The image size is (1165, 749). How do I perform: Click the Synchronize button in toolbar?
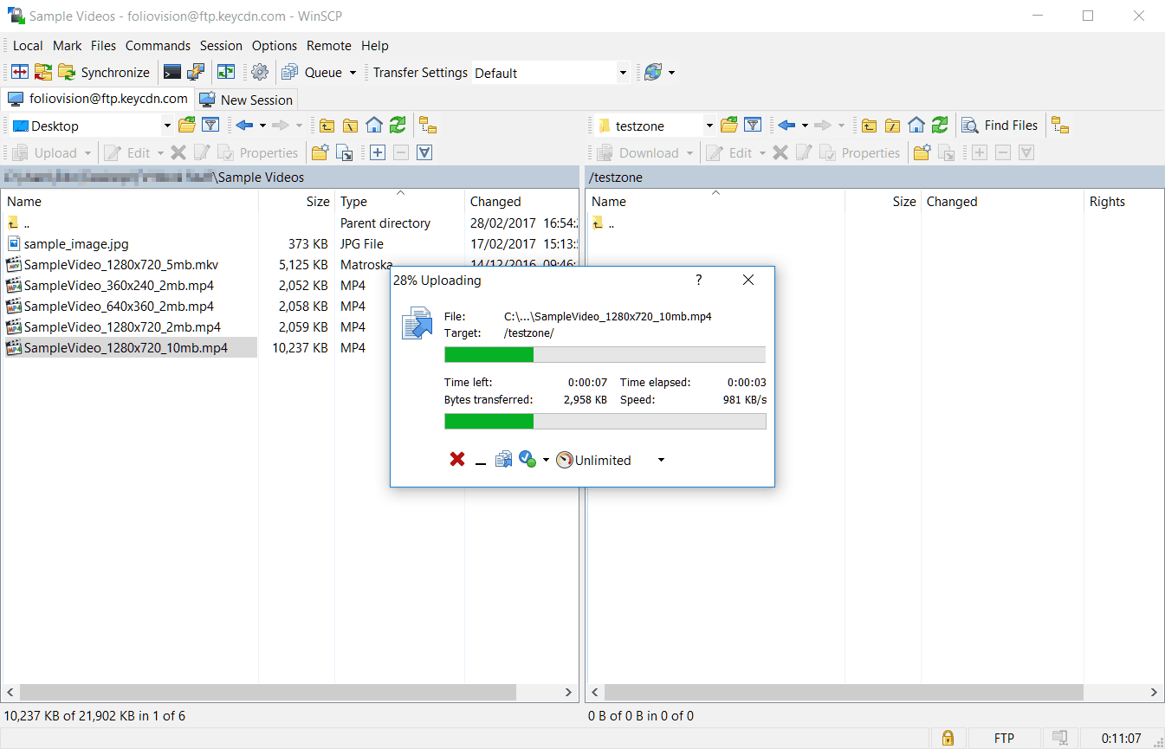pyautogui.click(x=104, y=73)
